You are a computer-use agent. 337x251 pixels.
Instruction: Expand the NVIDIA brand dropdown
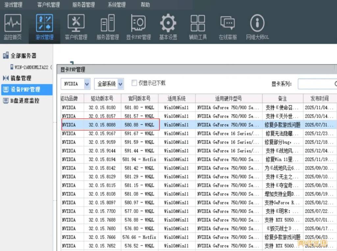[x=87, y=84]
